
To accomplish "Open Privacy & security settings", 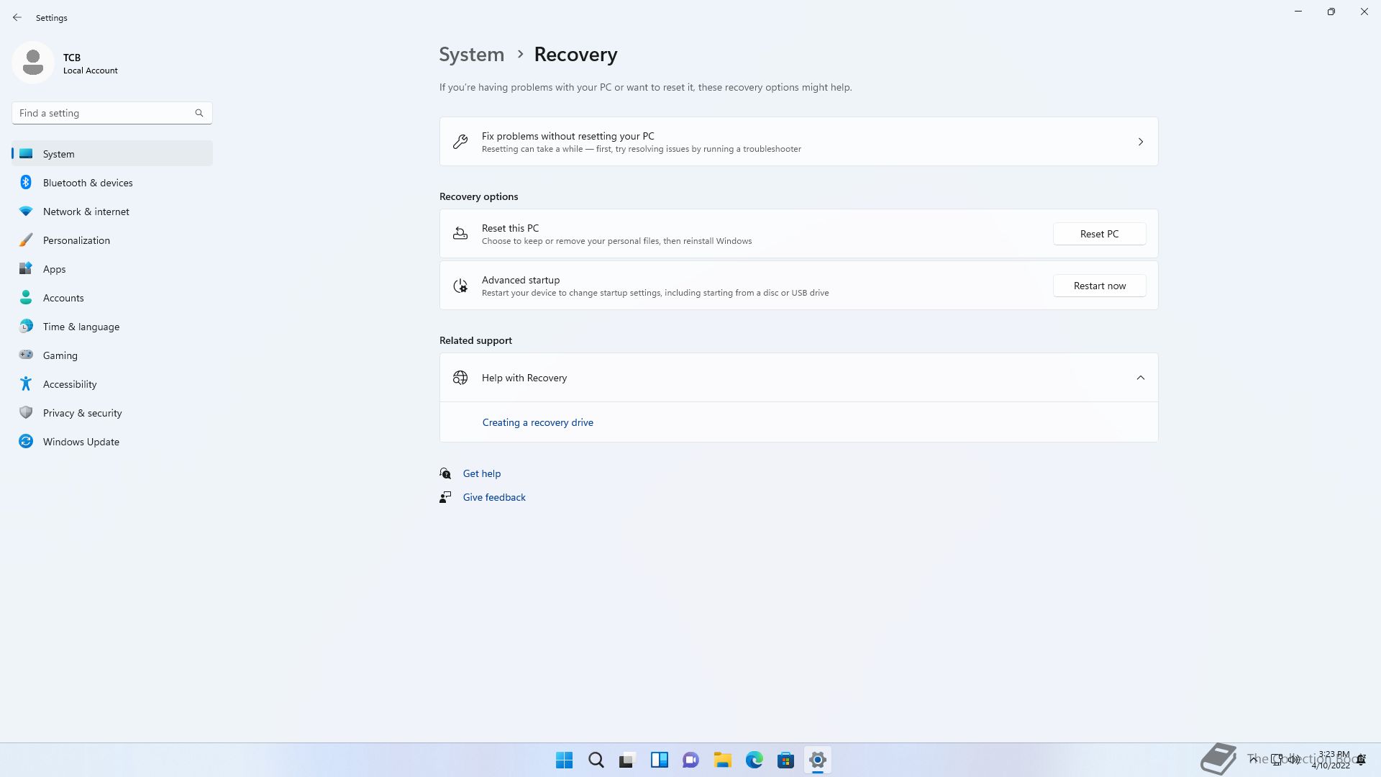I will tap(112, 413).
